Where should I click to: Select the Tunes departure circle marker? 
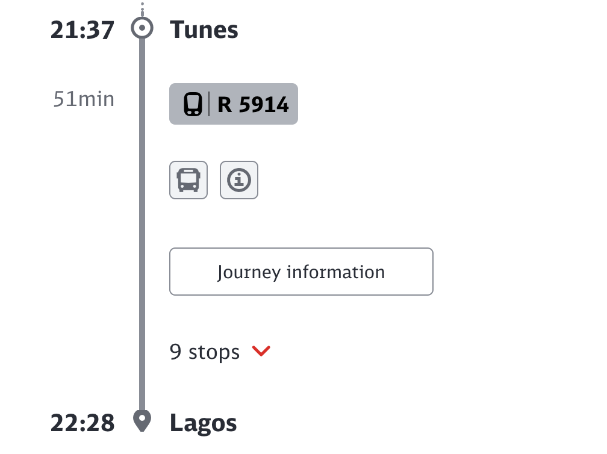click(x=142, y=28)
